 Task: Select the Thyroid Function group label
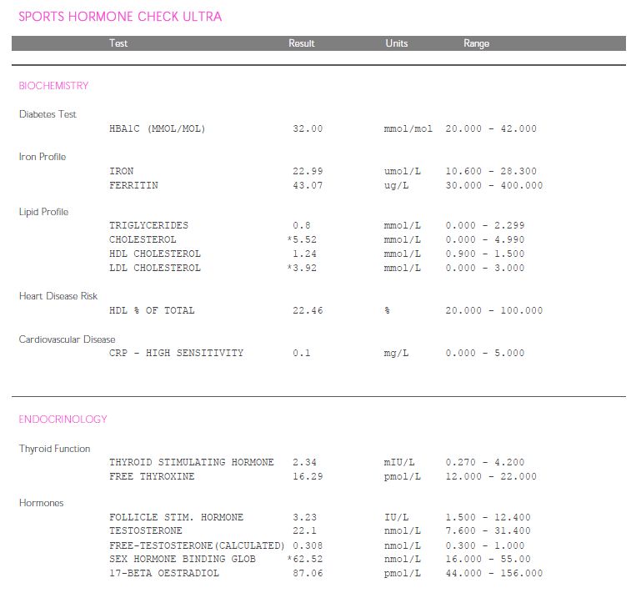[x=55, y=449]
